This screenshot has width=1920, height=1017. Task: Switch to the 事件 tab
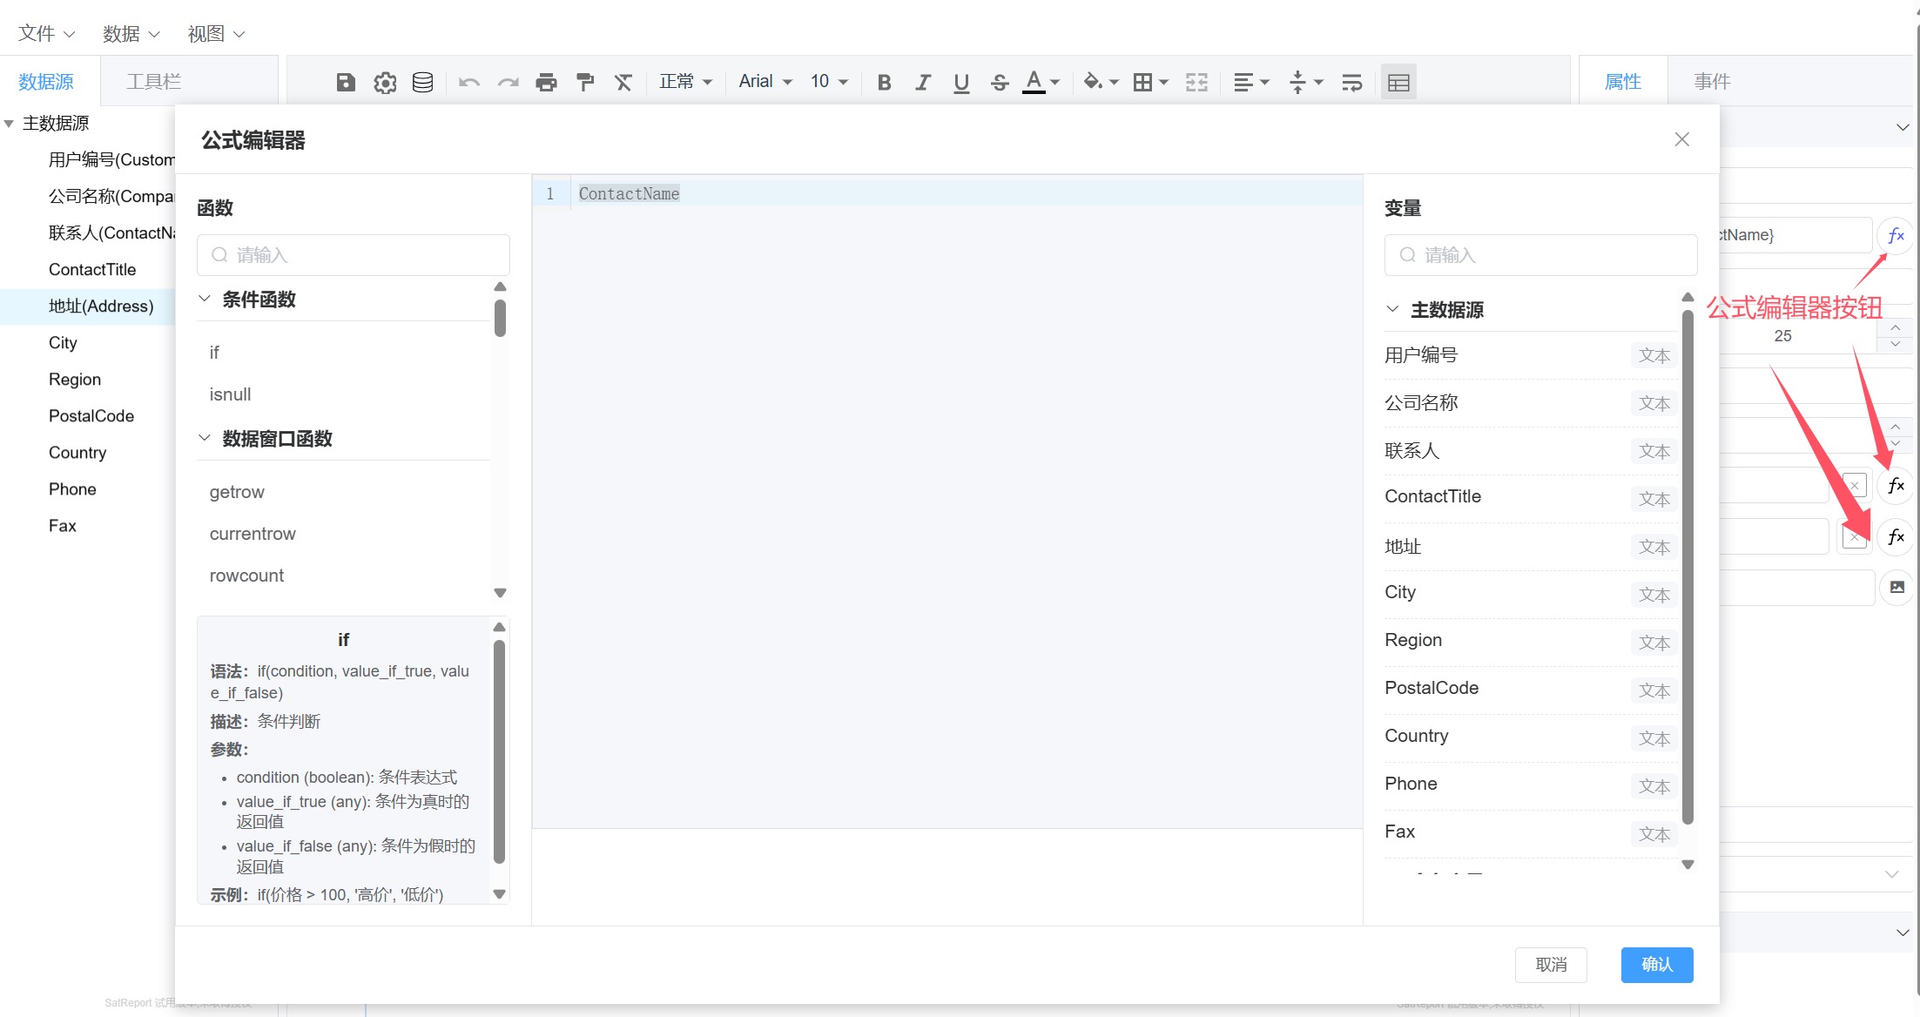tap(1711, 81)
